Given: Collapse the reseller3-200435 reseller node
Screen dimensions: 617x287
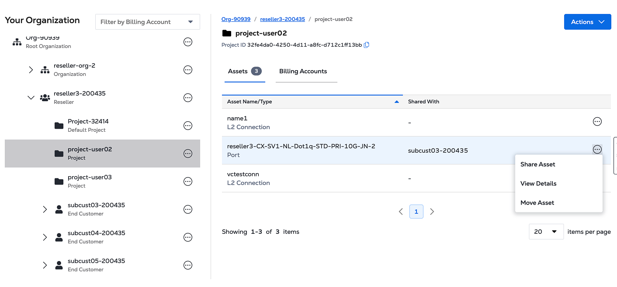Looking at the screenshot, I should coord(31,98).
